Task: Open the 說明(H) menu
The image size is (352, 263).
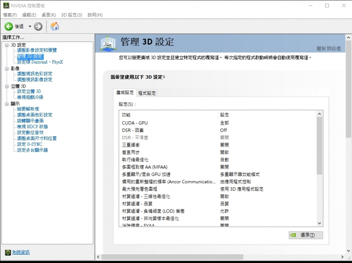Action: coord(95,15)
